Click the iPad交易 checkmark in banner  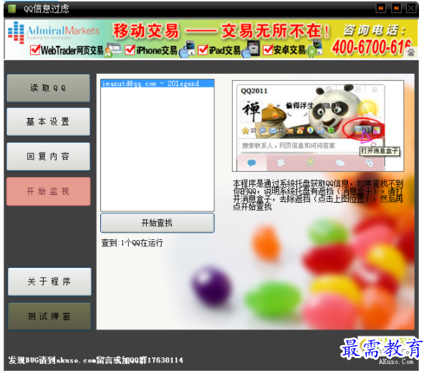tap(203, 49)
